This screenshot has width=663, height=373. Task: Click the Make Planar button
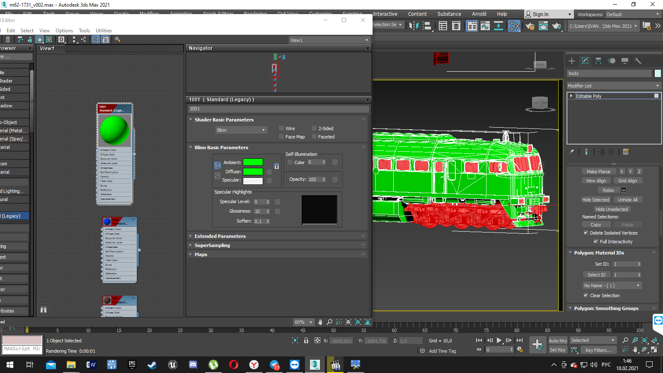(598, 172)
